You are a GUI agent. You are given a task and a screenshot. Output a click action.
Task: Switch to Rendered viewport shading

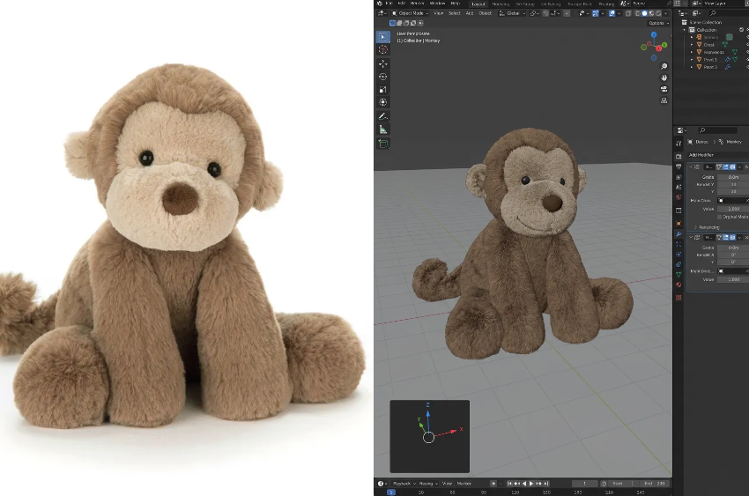658,13
